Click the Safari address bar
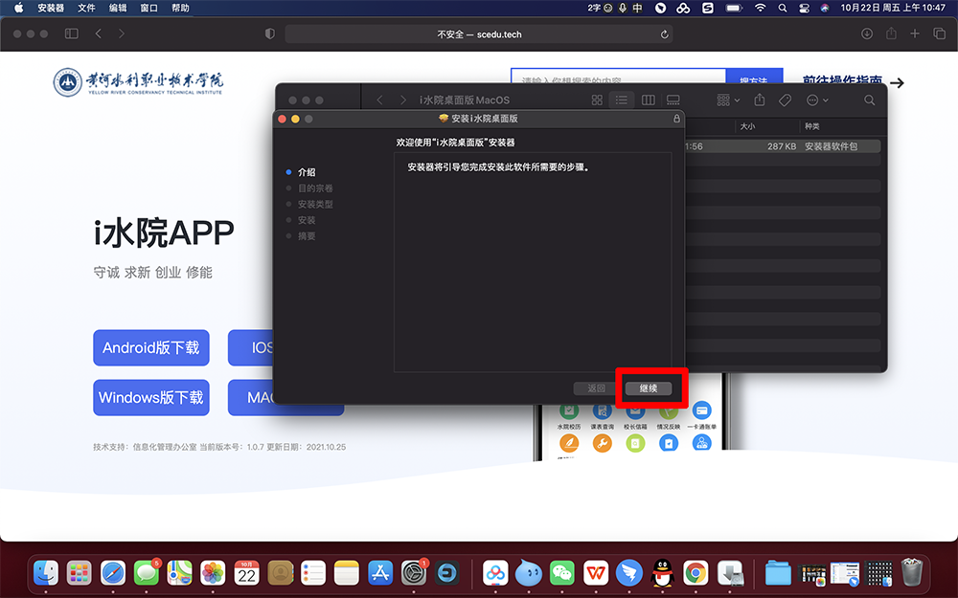This screenshot has height=598, width=958. [x=479, y=33]
